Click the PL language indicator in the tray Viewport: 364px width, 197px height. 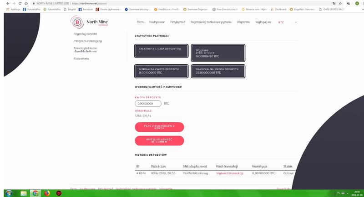point(339,193)
